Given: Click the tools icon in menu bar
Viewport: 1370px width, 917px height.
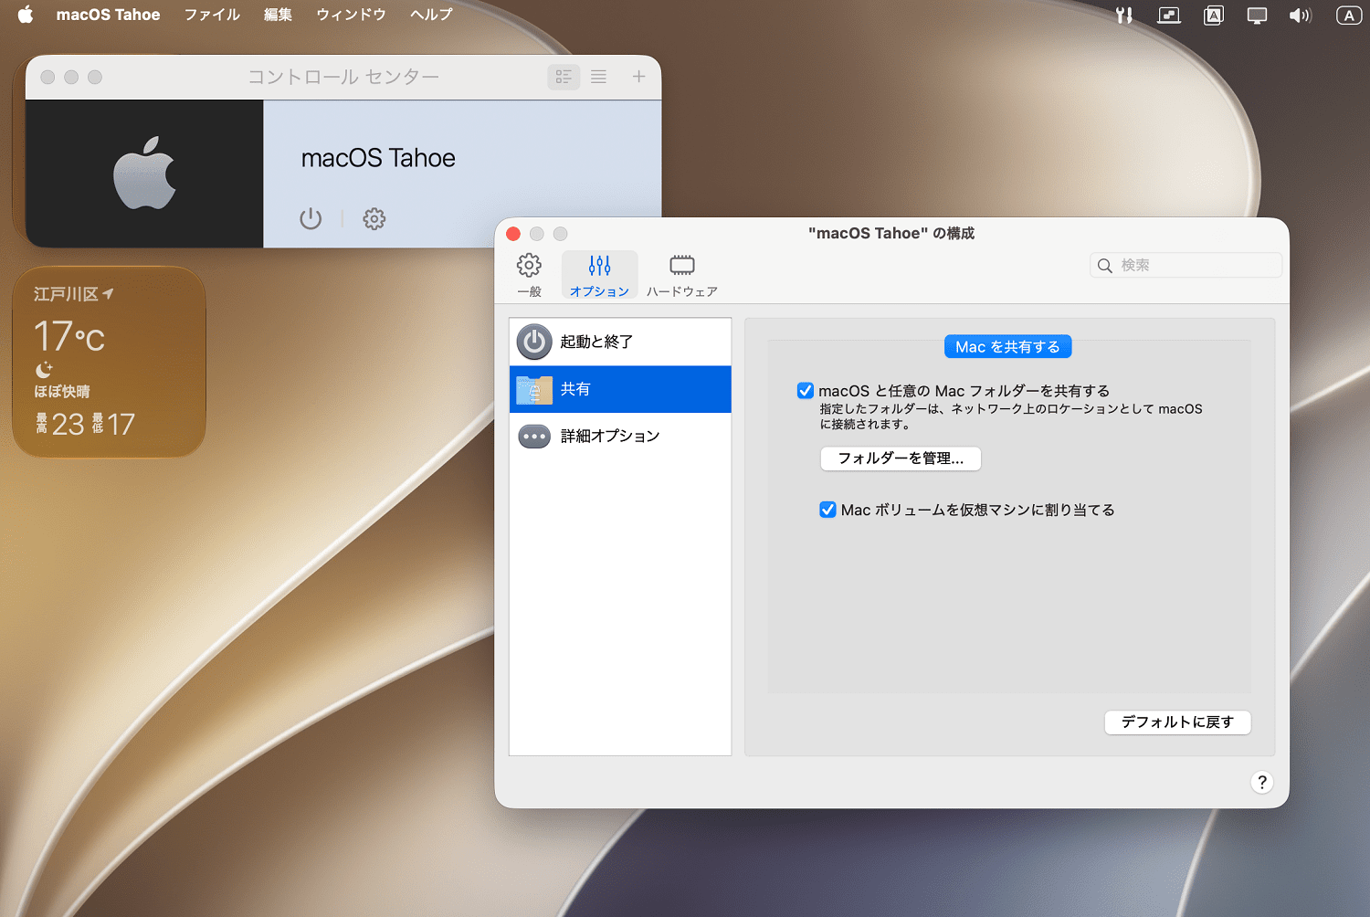Looking at the screenshot, I should pyautogui.click(x=1124, y=15).
